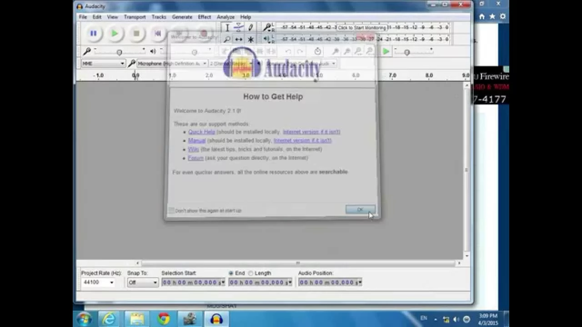Check Don't show this again at start up
The image size is (582, 327).
coord(171,210)
